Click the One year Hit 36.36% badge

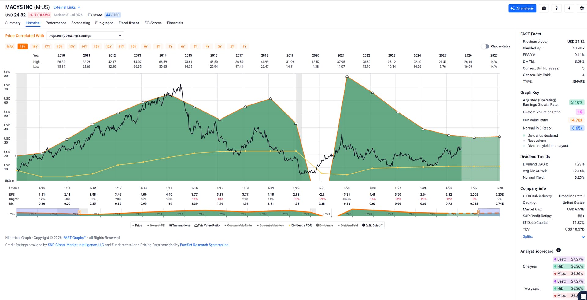pyautogui.click(x=568, y=266)
